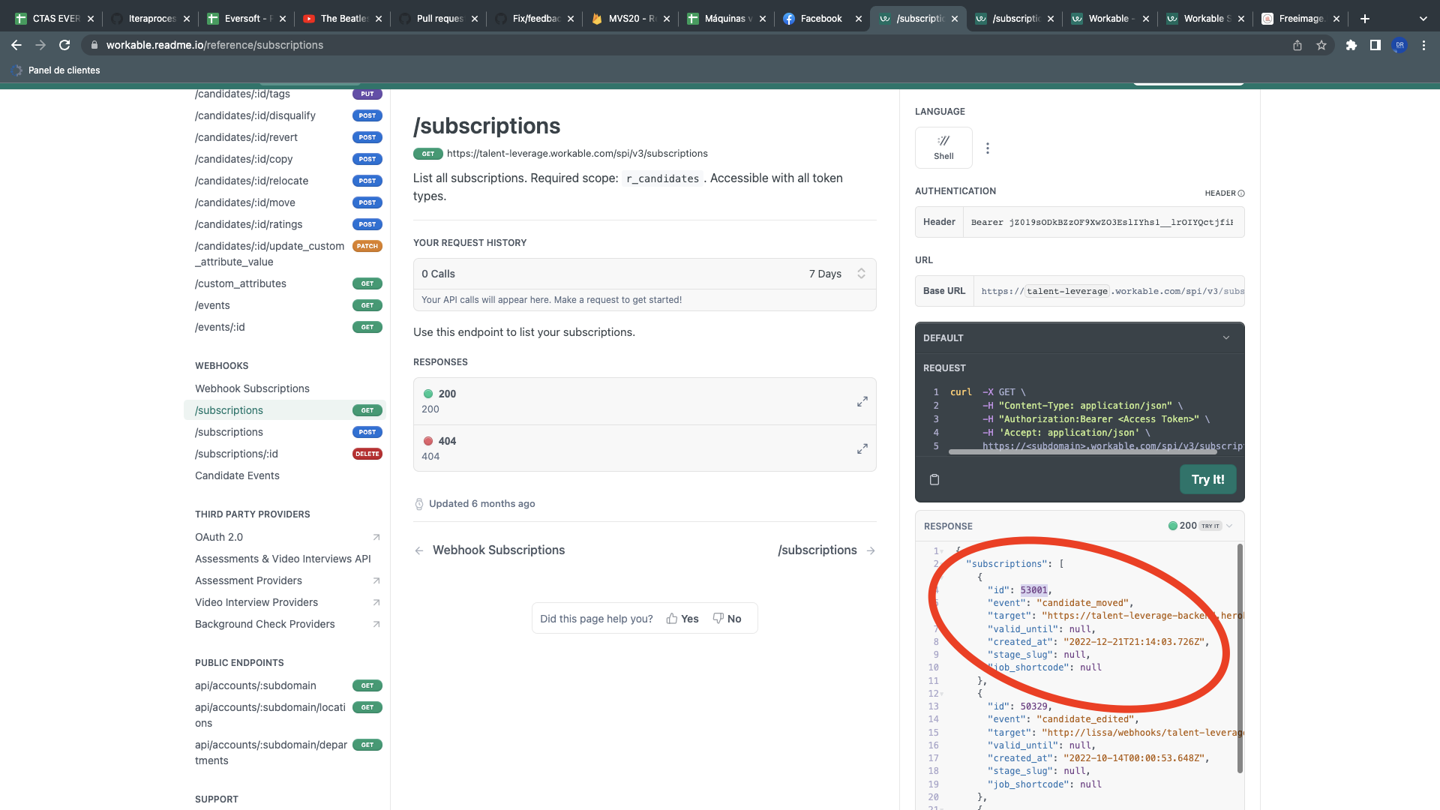Open the 200 response status dropdown

point(1200,526)
